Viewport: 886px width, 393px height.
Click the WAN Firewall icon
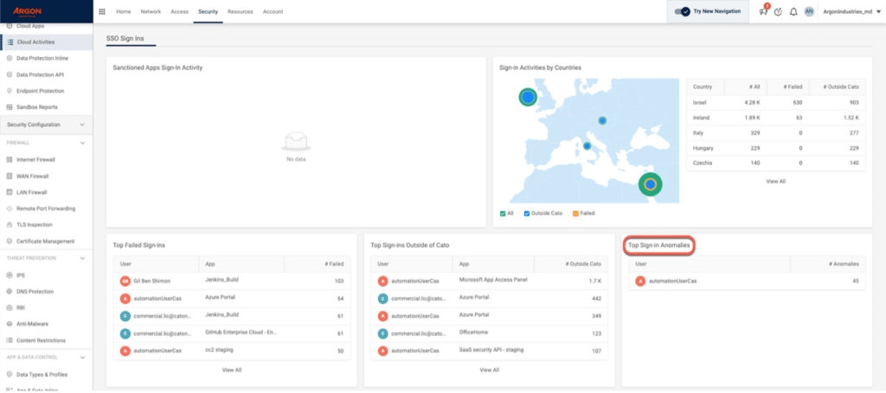(x=10, y=176)
